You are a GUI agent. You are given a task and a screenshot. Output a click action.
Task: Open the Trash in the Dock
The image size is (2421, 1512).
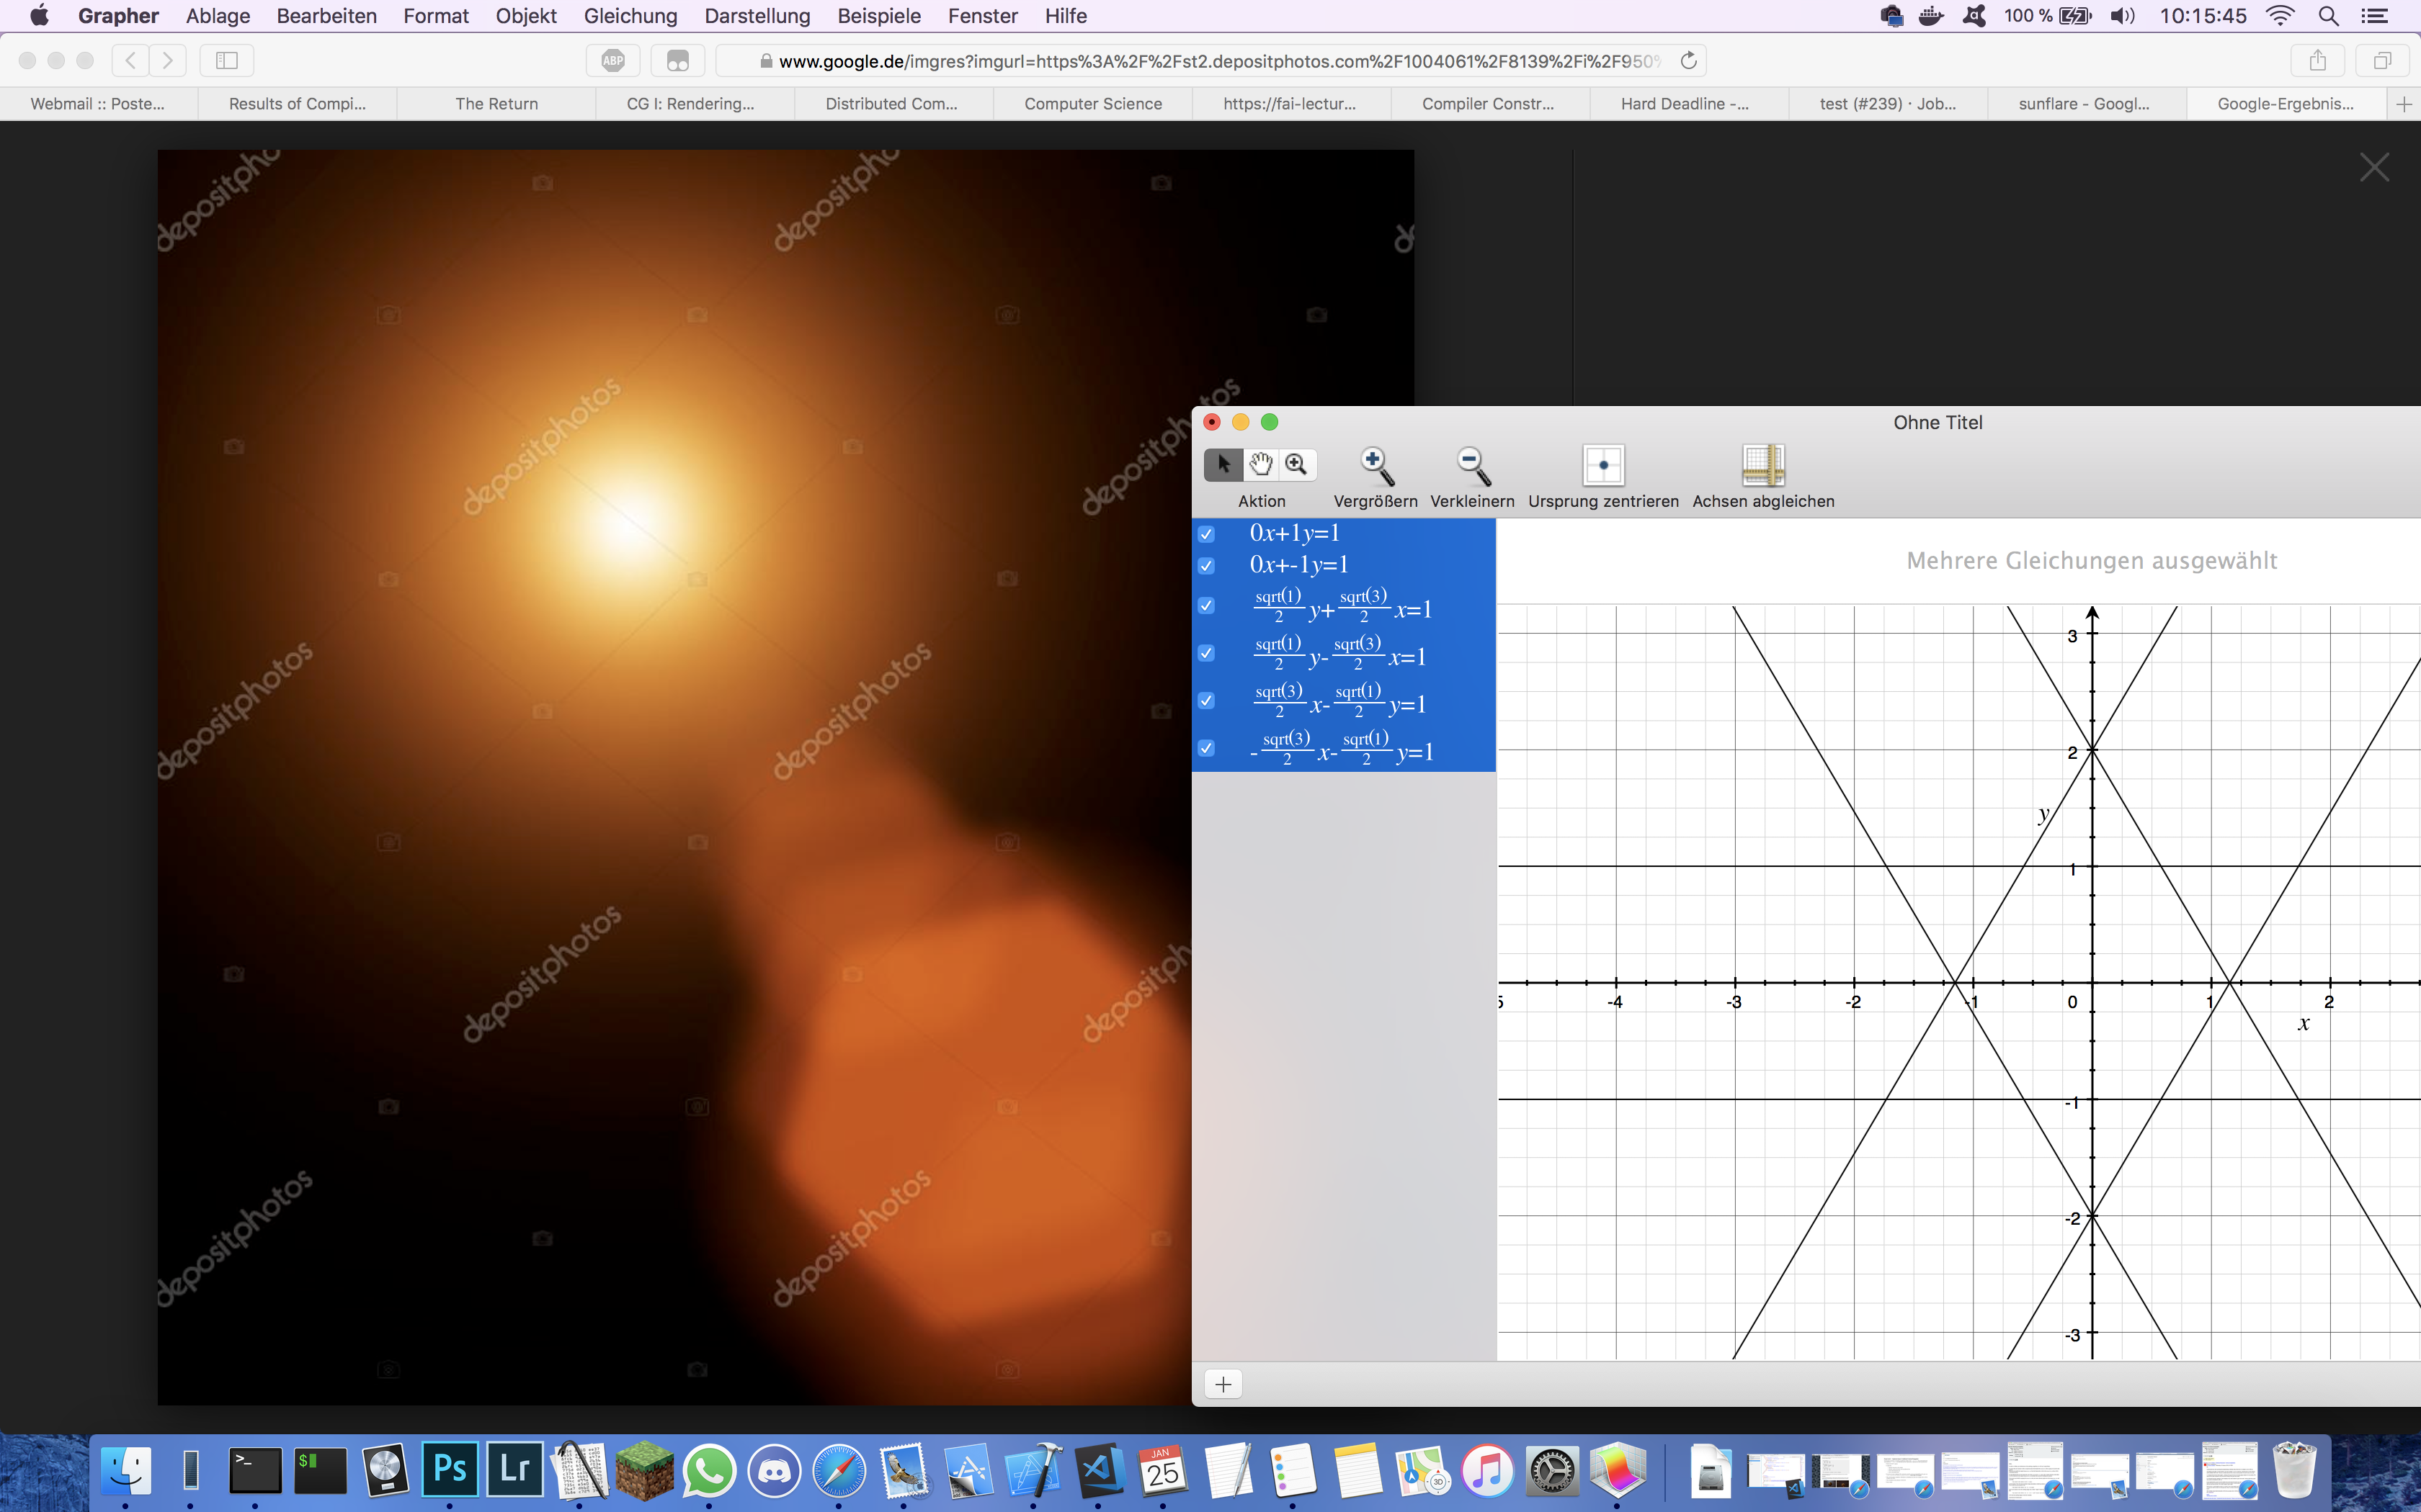[x=2295, y=1470]
